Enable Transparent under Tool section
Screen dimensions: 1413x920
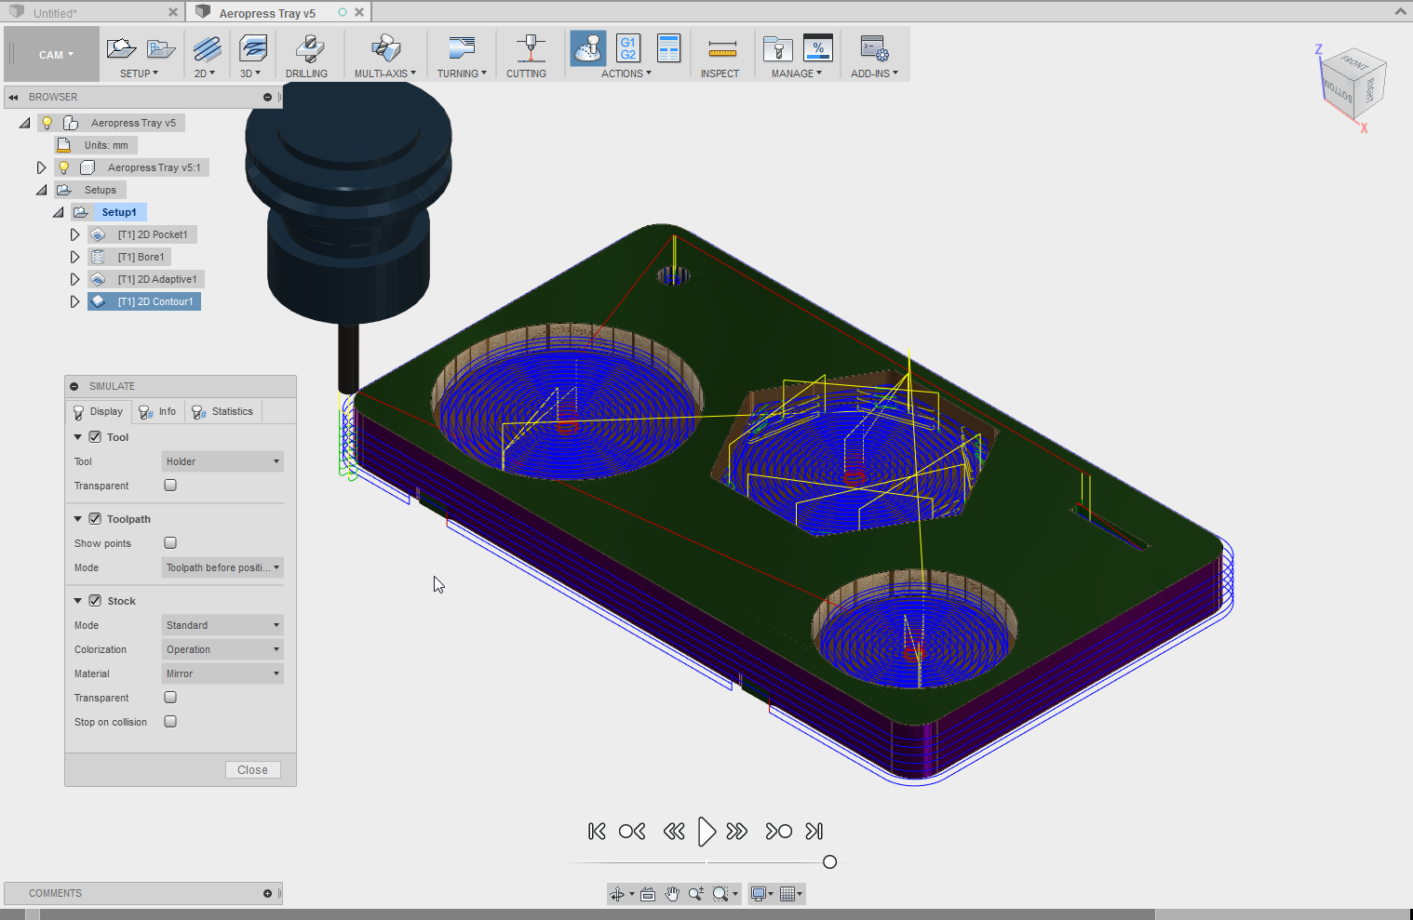tap(170, 486)
